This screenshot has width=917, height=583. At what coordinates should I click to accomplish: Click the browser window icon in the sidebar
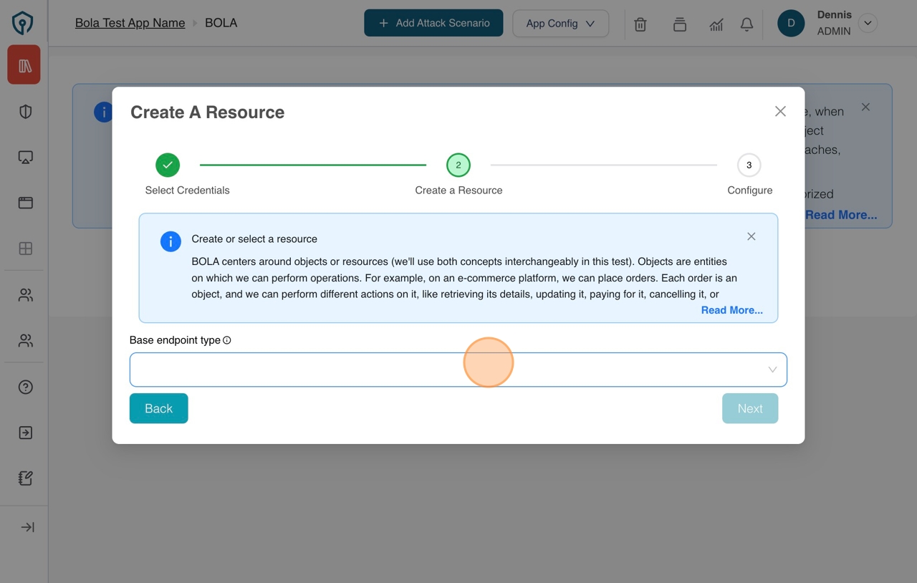(x=24, y=203)
